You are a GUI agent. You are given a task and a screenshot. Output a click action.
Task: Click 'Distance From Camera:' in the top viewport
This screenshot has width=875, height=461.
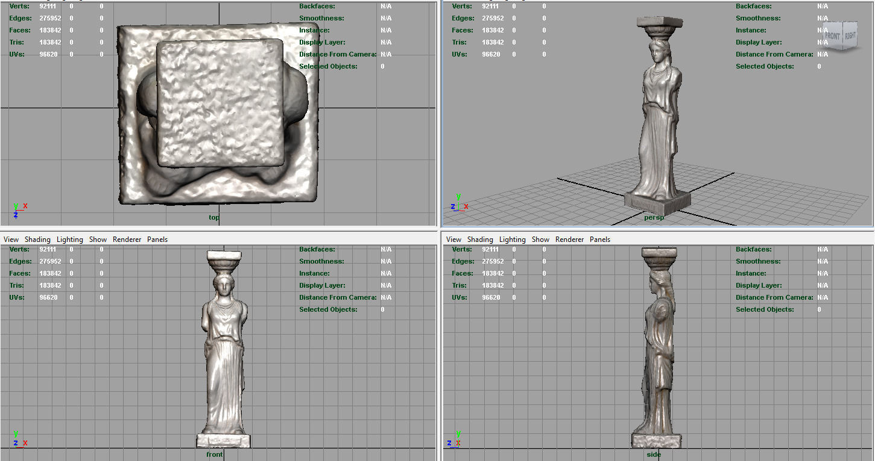(338, 54)
